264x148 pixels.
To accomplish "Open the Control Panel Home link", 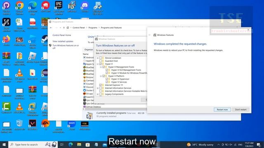I will click(61, 35).
